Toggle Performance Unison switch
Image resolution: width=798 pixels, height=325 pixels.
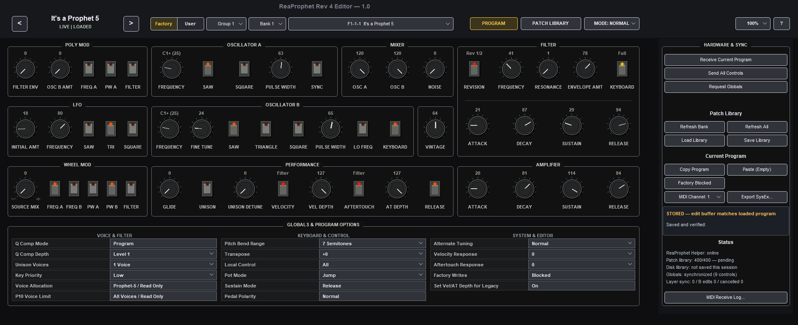click(x=207, y=189)
